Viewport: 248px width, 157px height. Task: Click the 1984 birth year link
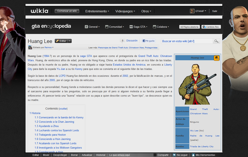point(46,56)
